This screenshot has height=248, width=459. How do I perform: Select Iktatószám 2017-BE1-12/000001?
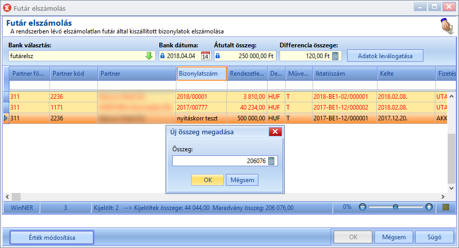[345, 118]
